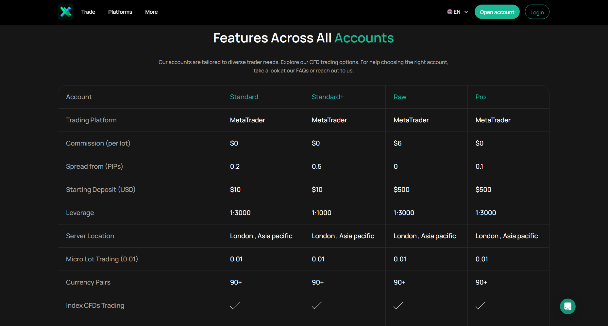Open the More menu
Viewport: 608px width, 326px height.
coord(151,12)
